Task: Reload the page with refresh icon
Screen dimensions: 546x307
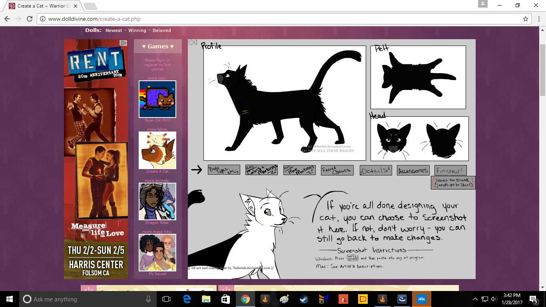Action: point(30,19)
